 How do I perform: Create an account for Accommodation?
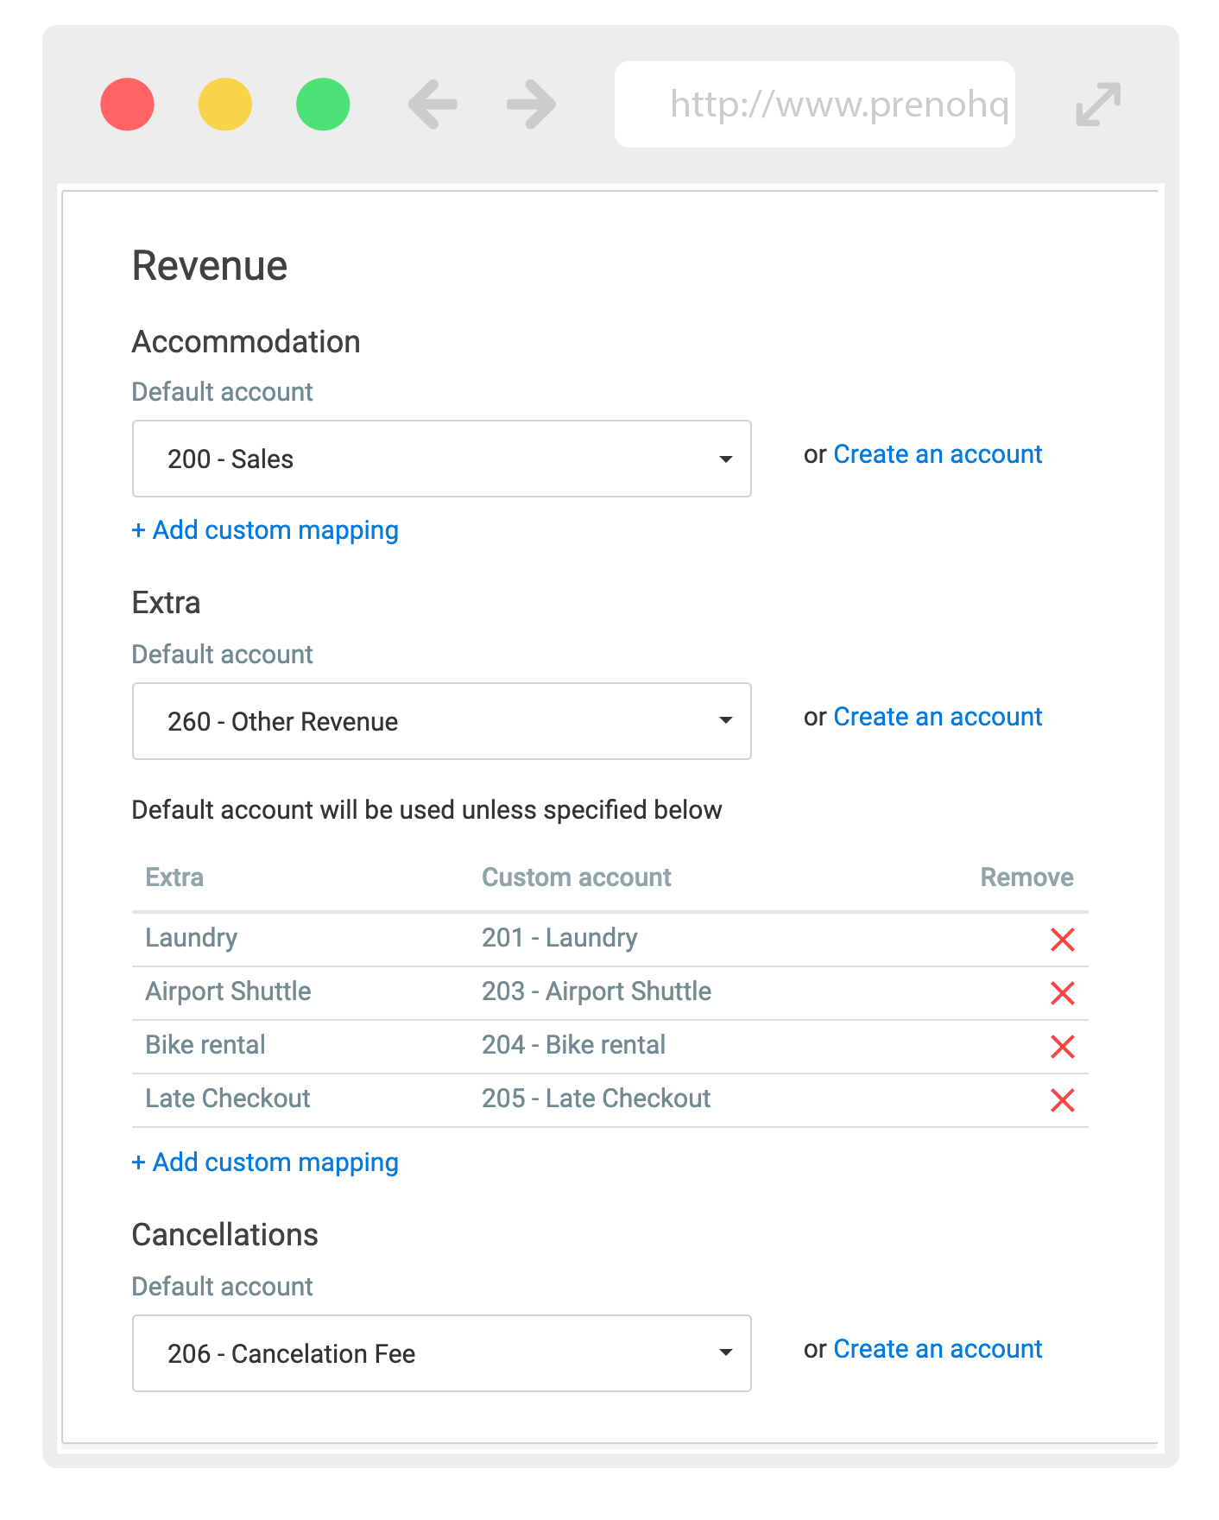pyautogui.click(x=938, y=454)
